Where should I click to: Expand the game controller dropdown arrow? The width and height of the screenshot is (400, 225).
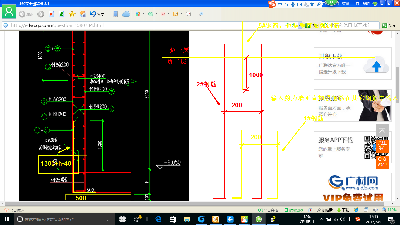pos(194,14)
